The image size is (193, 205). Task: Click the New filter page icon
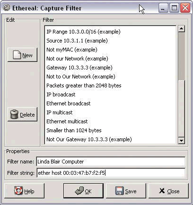point(17,55)
